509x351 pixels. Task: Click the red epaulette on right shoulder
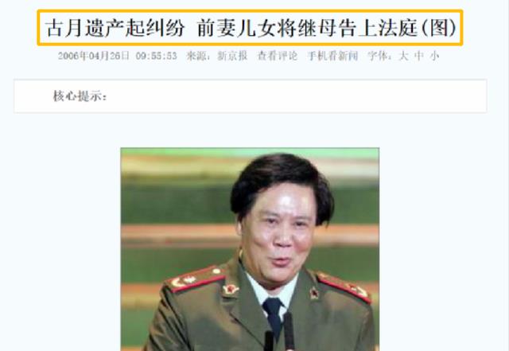coord(344,288)
